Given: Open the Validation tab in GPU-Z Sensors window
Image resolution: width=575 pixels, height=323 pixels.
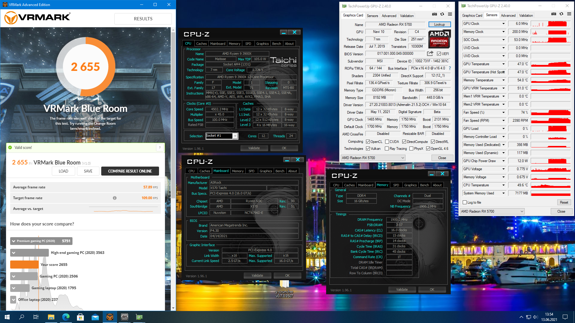Looking at the screenshot, I should [526, 16].
